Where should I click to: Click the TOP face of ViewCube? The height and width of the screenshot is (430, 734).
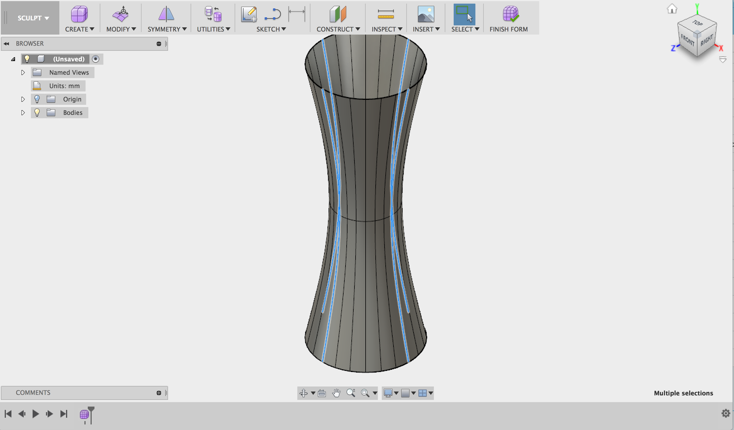point(697,23)
